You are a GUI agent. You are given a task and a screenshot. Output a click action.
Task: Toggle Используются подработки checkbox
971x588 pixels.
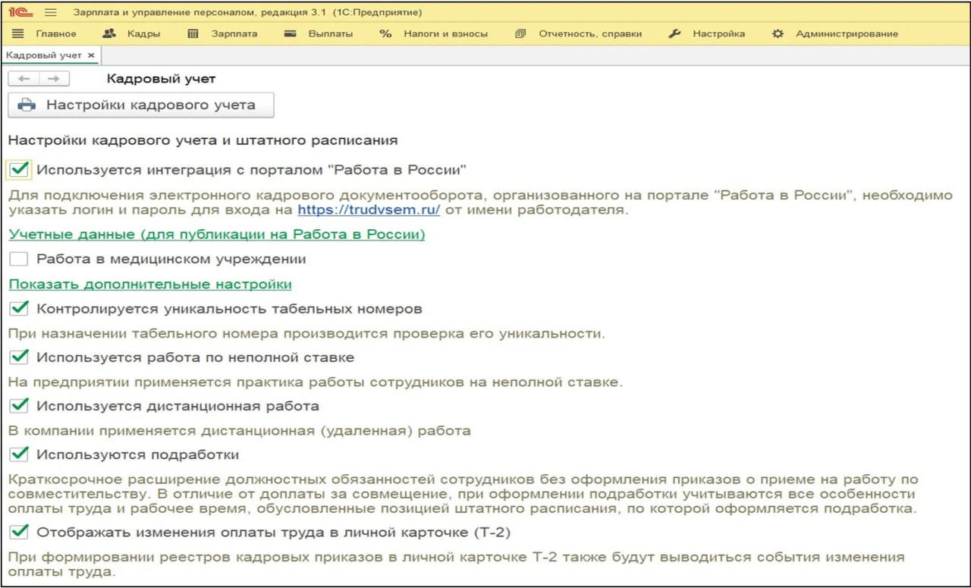[19, 454]
